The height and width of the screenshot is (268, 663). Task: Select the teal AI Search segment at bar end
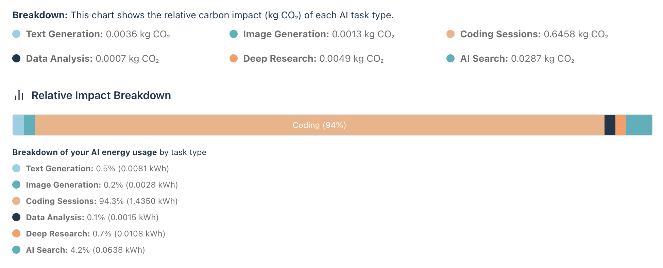pyautogui.click(x=639, y=125)
